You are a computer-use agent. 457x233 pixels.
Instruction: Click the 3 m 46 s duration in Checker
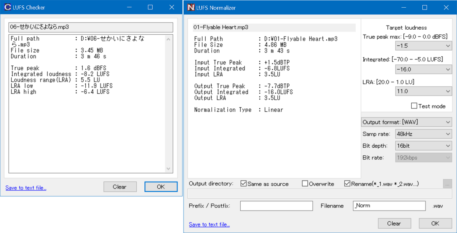point(93,56)
